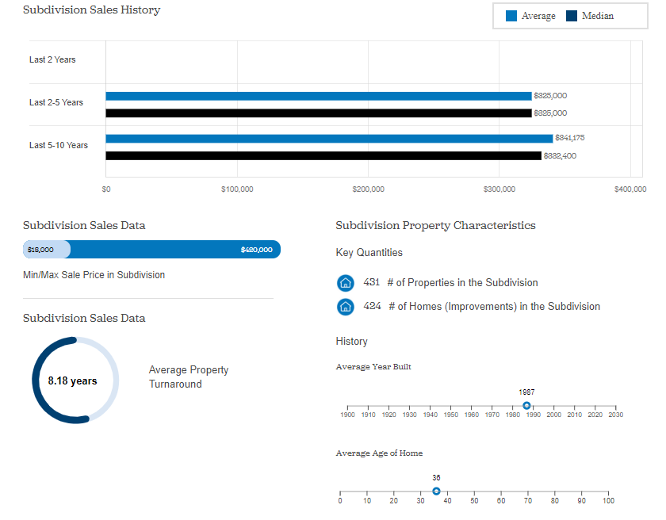Click the average-bar $325,000 value label
666x520 pixels.
[x=550, y=96]
